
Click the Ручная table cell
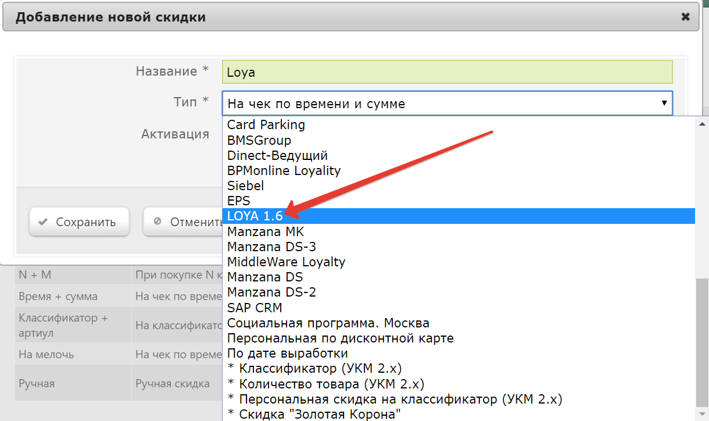73,383
